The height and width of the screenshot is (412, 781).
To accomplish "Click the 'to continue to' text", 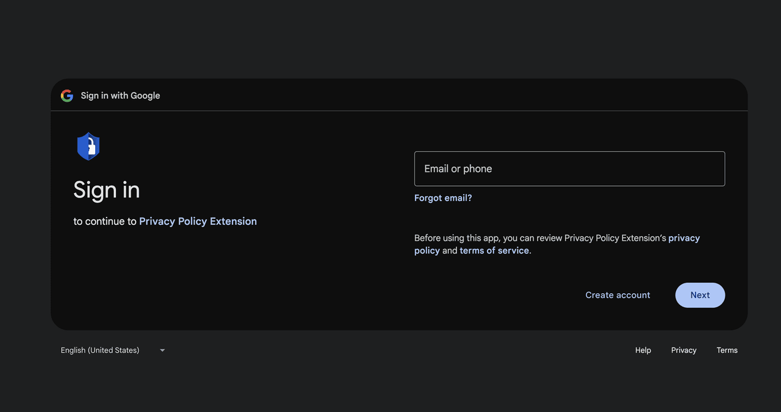I will click(x=105, y=221).
